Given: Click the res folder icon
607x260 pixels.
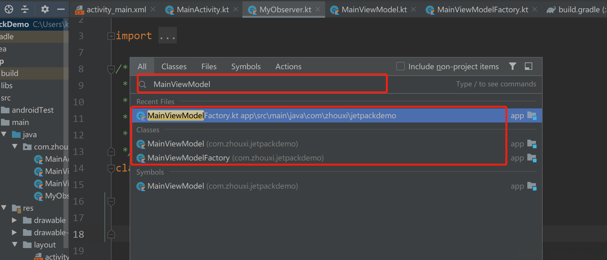Looking at the screenshot, I should [16, 208].
